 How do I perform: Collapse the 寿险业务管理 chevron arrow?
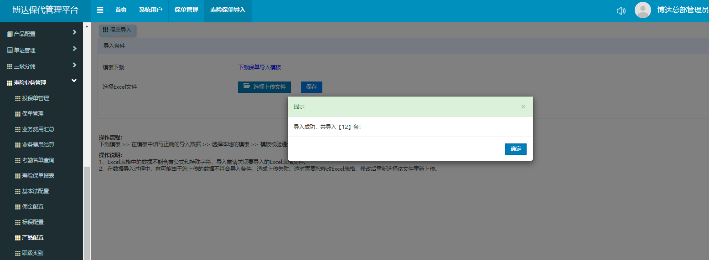point(74,81)
